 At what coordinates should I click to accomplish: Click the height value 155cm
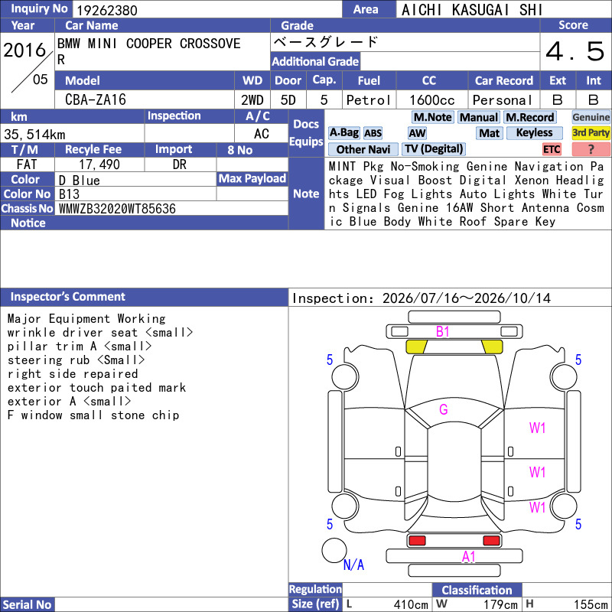(x=591, y=605)
